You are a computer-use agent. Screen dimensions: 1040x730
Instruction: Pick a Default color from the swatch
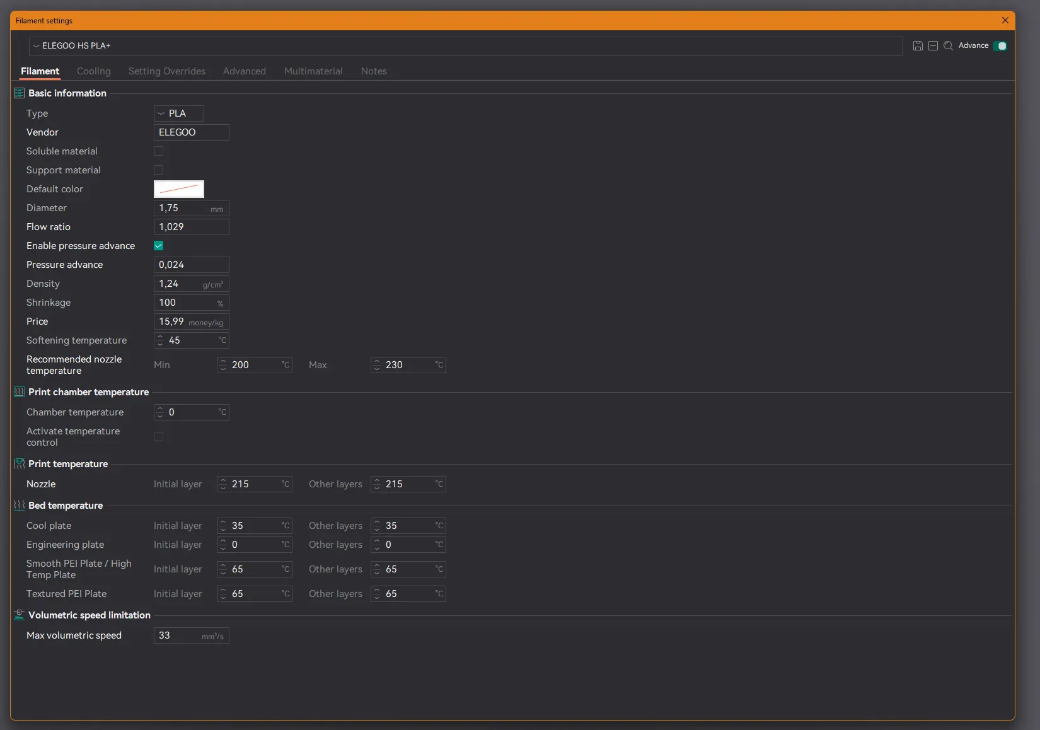point(179,189)
